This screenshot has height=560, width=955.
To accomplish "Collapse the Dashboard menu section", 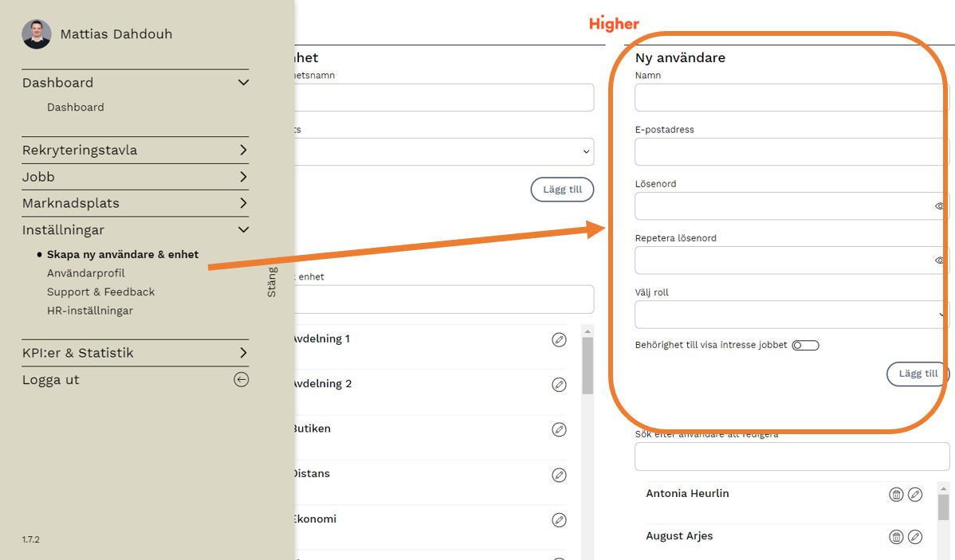I will pyautogui.click(x=243, y=83).
